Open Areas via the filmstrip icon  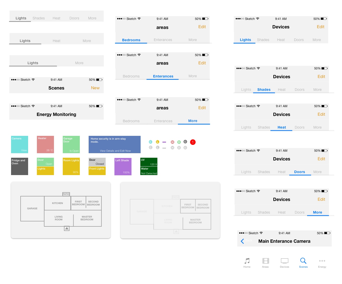(265, 261)
